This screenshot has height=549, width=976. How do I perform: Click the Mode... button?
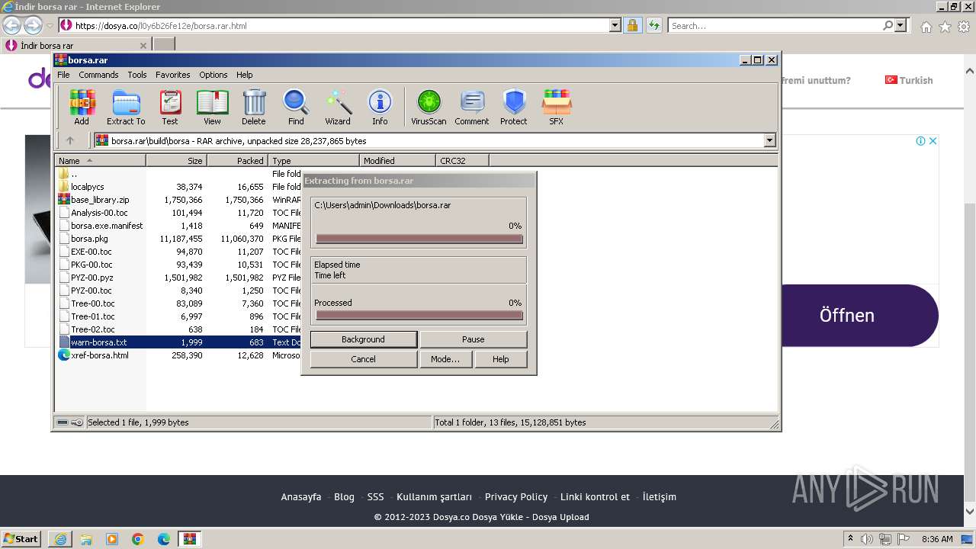point(445,359)
